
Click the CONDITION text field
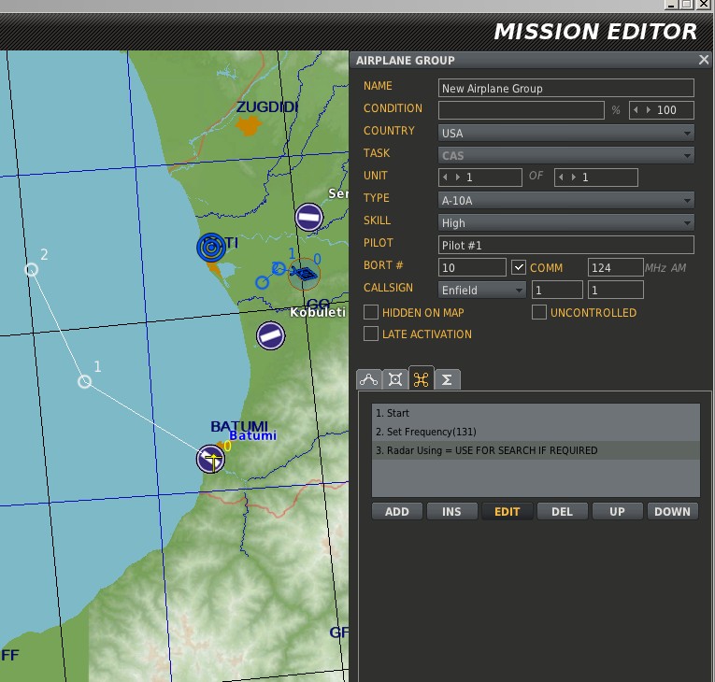(x=522, y=110)
